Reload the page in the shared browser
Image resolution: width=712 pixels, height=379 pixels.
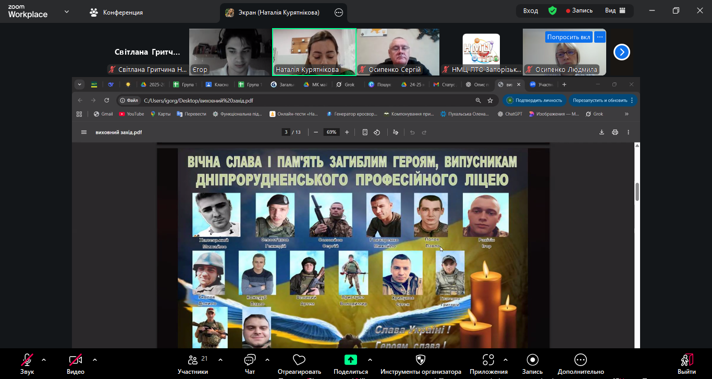(x=107, y=100)
